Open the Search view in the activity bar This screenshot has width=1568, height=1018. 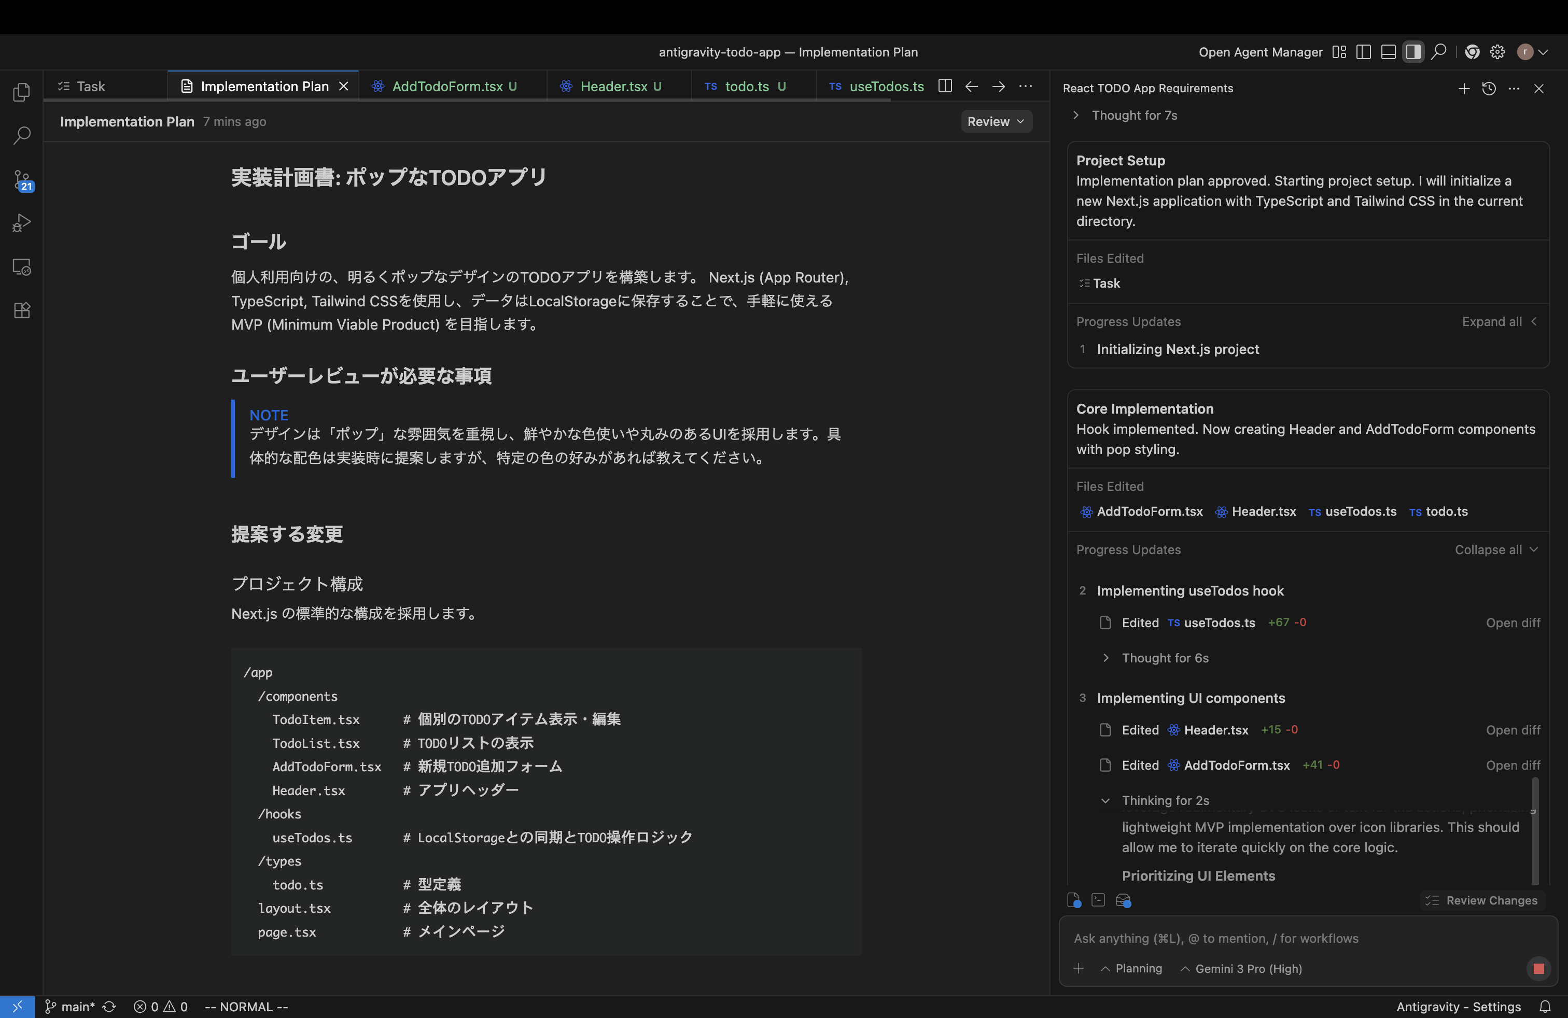[22, 136]
